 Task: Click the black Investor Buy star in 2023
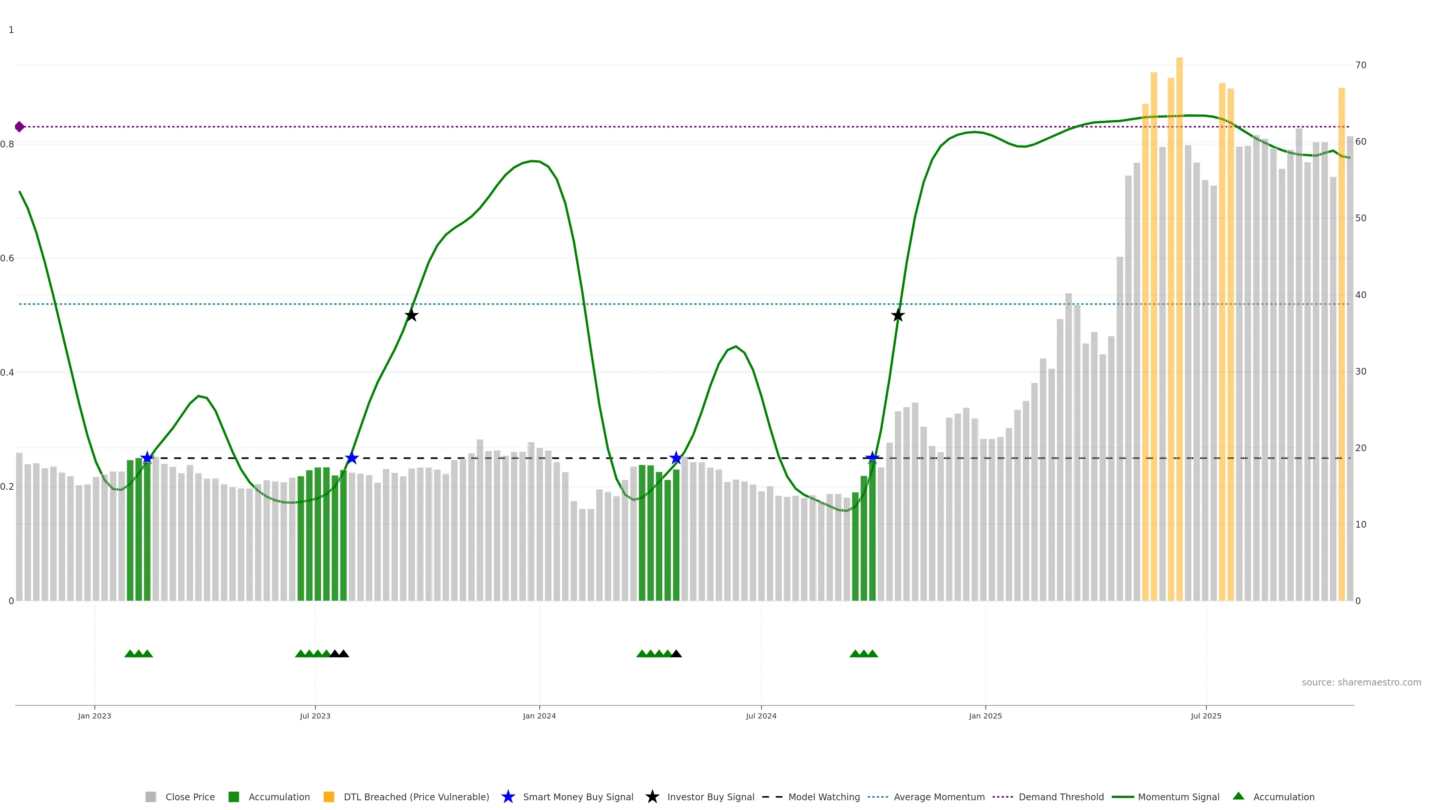click(x=411, y=315)
